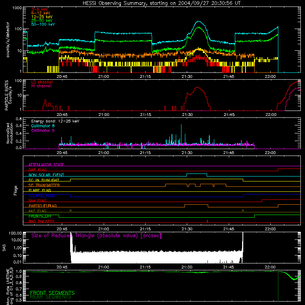Click the "0.01" tick on the SAS axis

point(18,262)
